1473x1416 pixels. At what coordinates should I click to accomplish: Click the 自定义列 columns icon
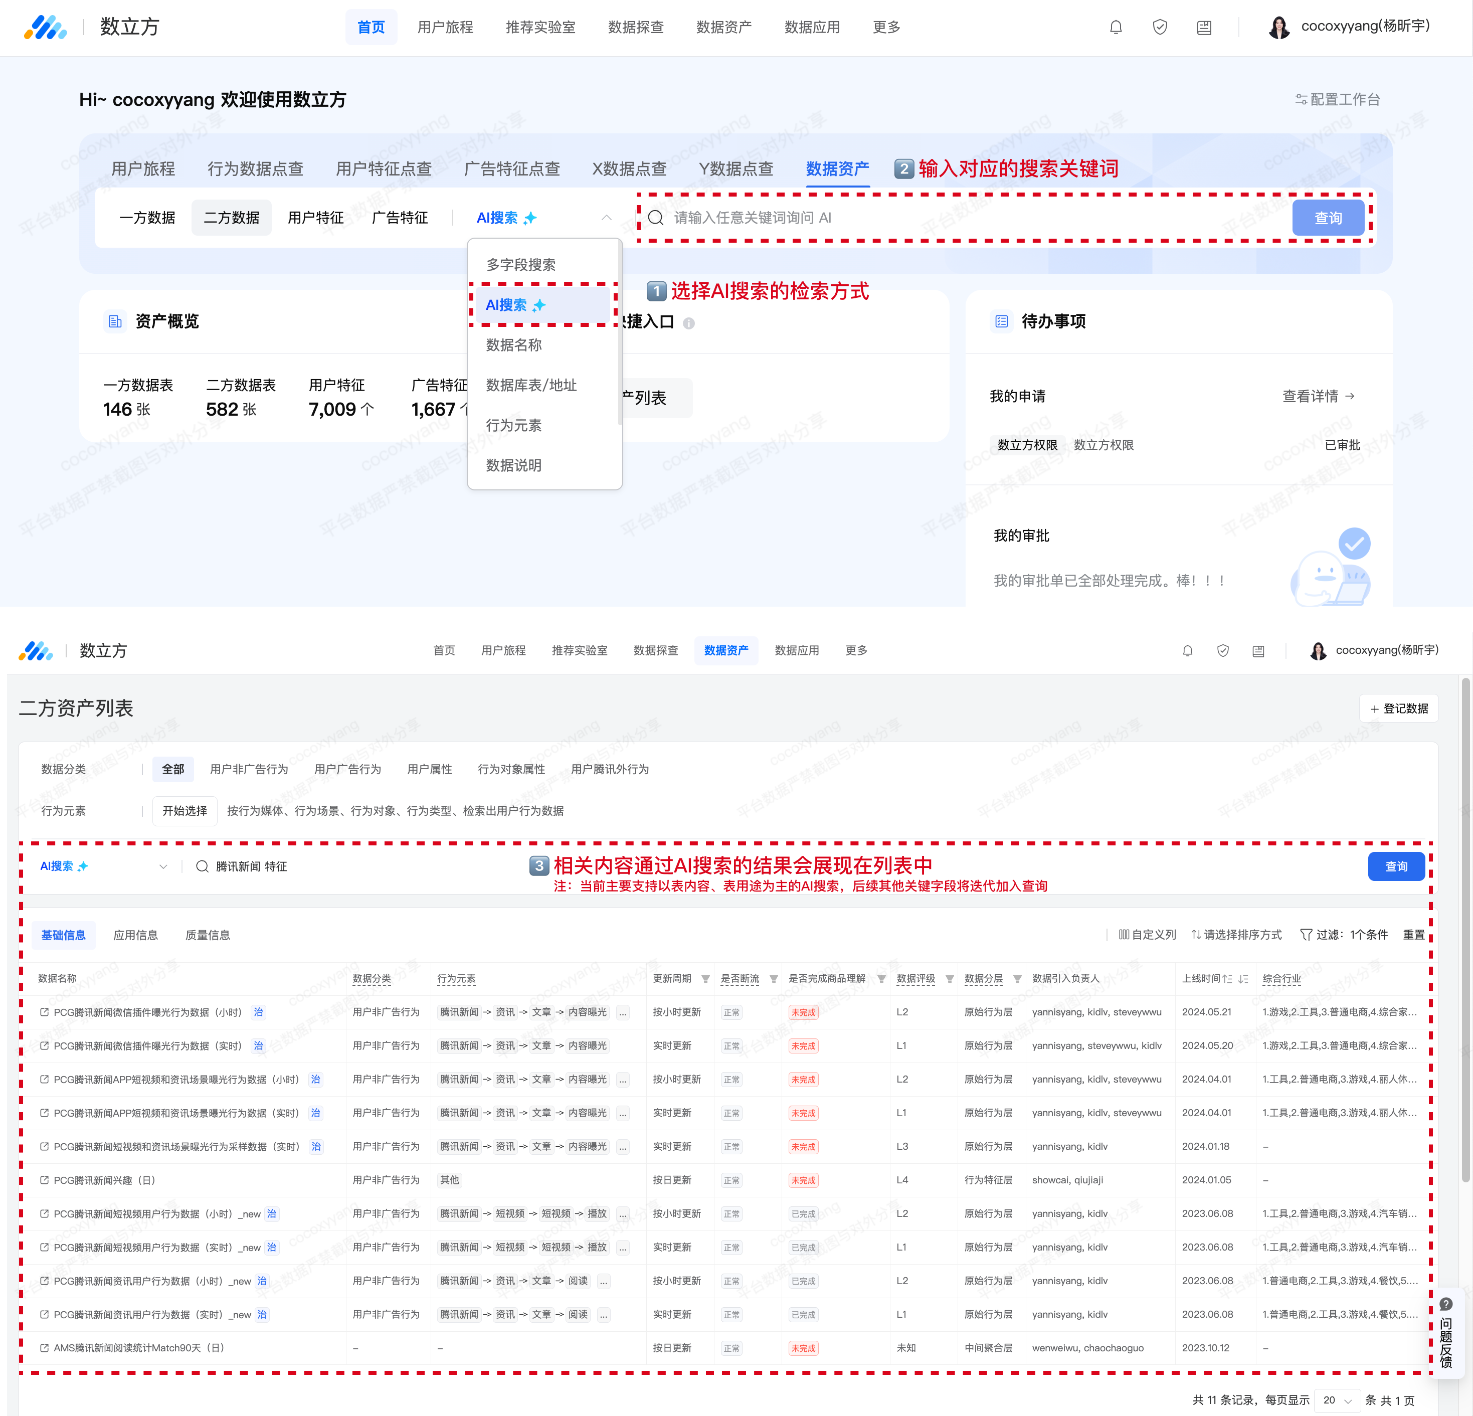pyautogui.click(x=1124, y=934)
